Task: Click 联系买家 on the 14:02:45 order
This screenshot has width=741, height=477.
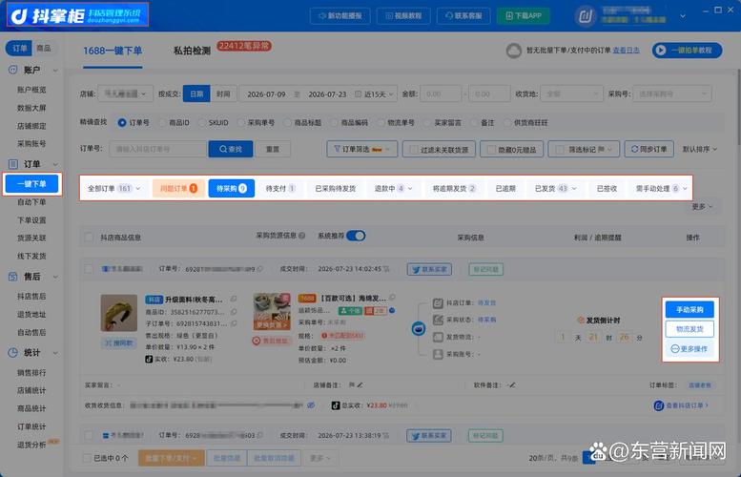Action: click(x=429, y=269)
